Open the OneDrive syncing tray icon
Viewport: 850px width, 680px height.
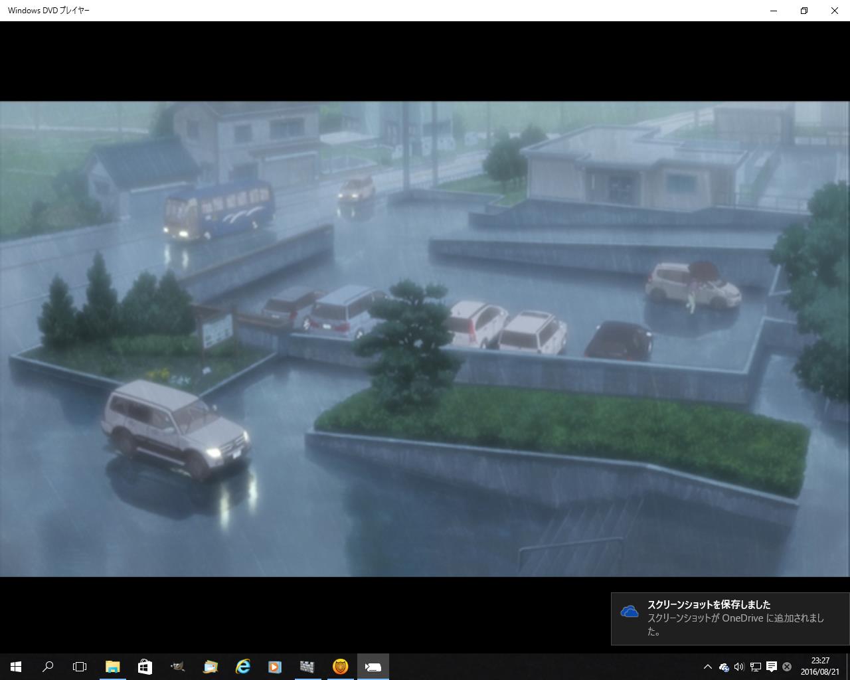[724, 667]
